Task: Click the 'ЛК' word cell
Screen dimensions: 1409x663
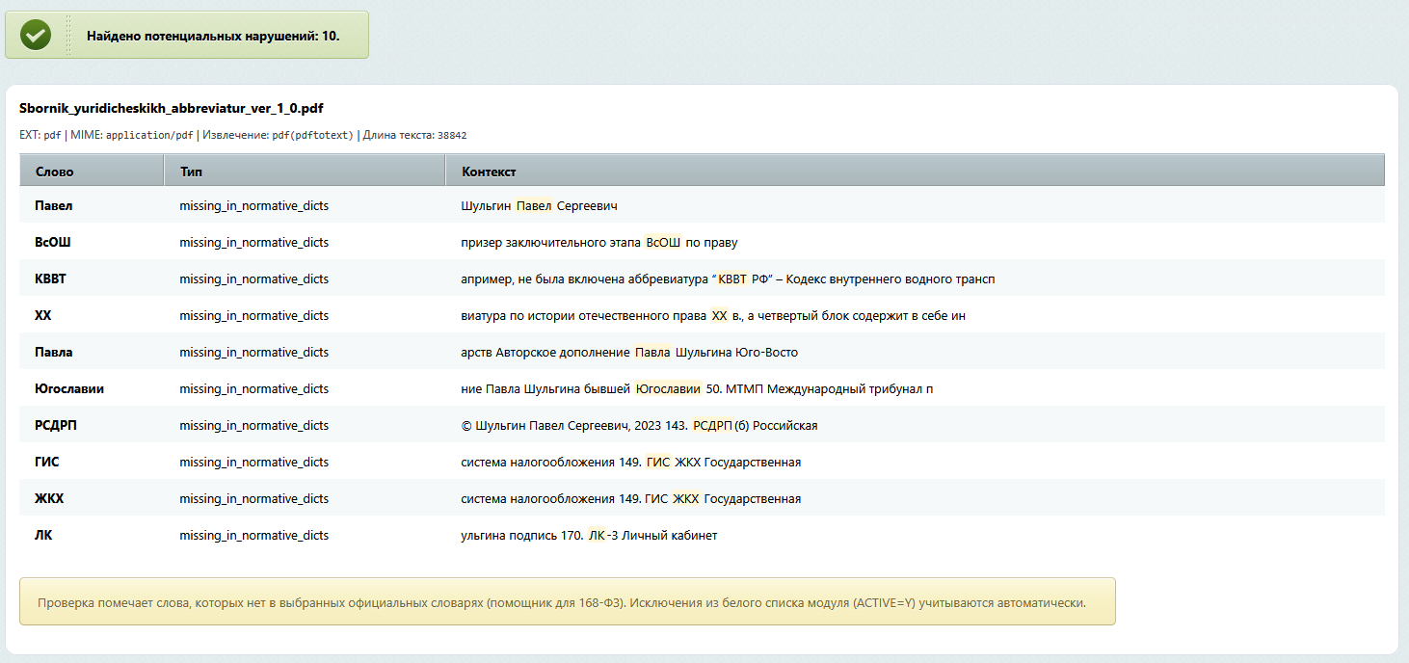Action: coord(43,535)
